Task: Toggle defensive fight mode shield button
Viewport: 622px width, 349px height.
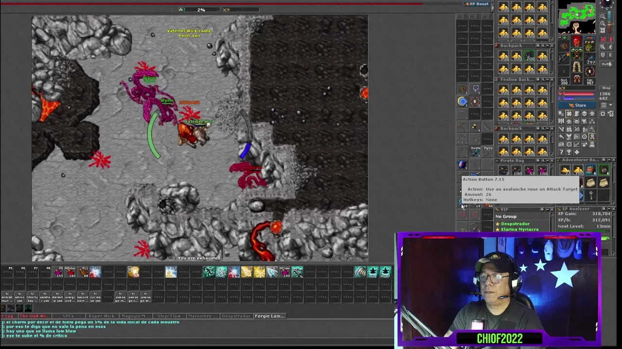Action: 603,55
